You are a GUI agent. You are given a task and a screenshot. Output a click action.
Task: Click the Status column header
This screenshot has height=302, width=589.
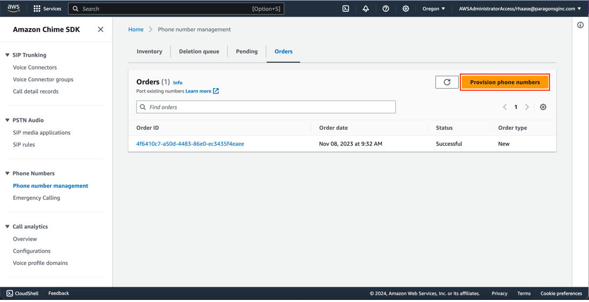pyautogui.click(x=444, y=128)
